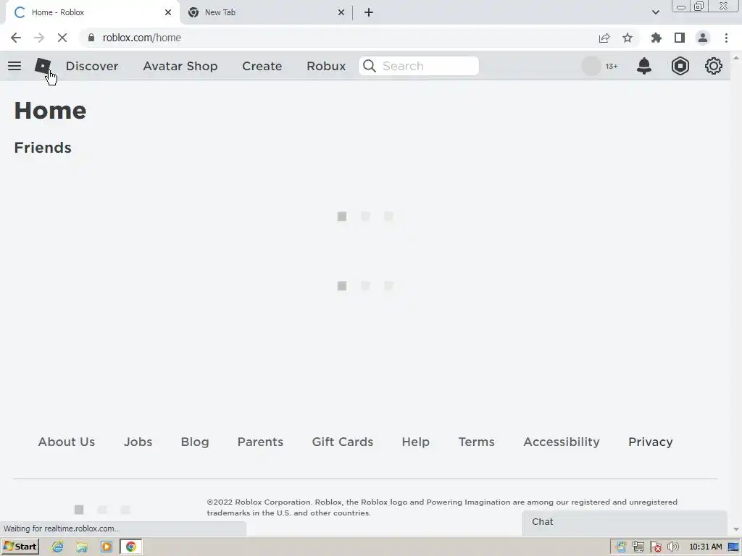Click the Friends section heading
The width and height of the screenshot is (742, 556).
pyautogui.click(x=43, y=148)
